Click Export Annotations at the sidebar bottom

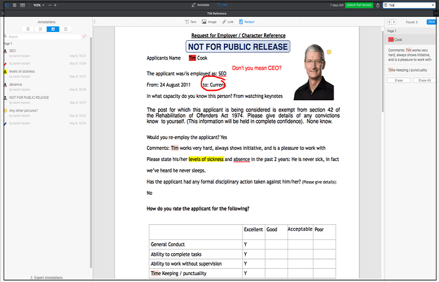click(x=46, y=278)
